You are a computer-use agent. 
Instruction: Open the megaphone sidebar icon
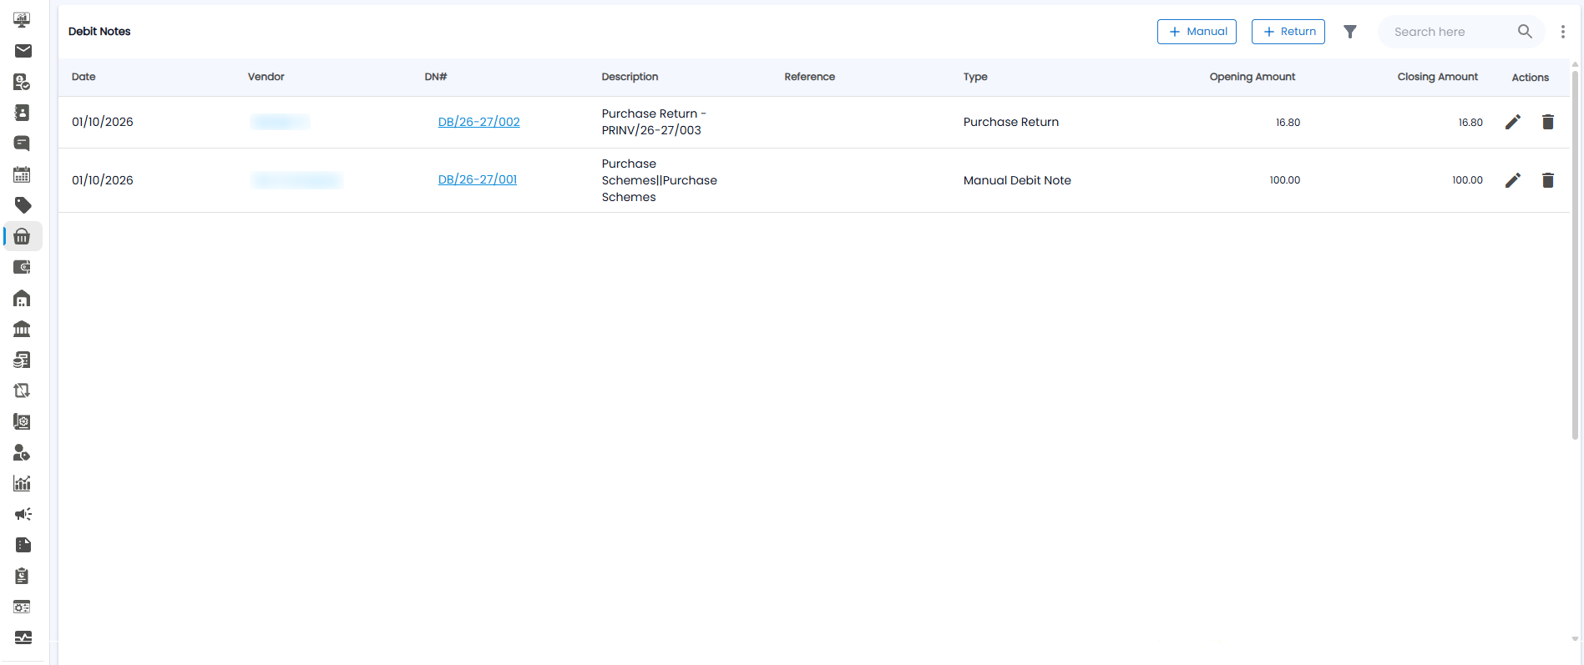[x=23, y=514]
